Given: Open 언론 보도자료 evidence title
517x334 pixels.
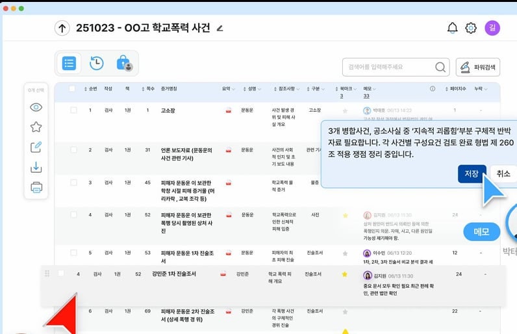Looking at the screenshot, I should click(186, 154).
